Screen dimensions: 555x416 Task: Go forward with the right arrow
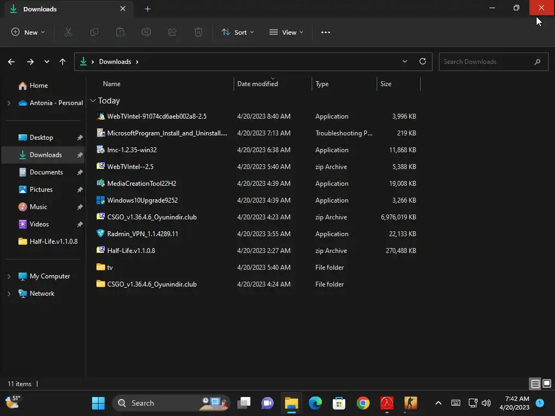coord(30,62)
